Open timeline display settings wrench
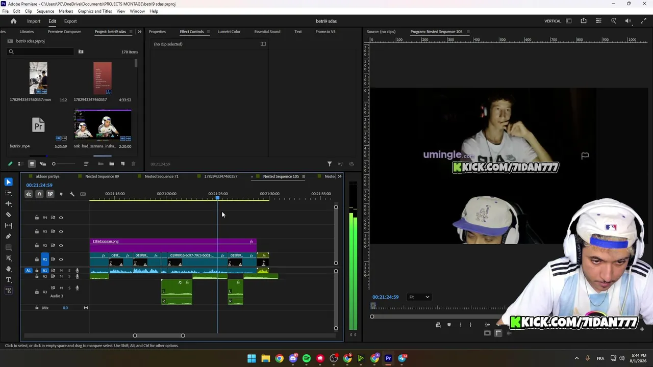This screenshot has height=367, width=653. point(72,194)
